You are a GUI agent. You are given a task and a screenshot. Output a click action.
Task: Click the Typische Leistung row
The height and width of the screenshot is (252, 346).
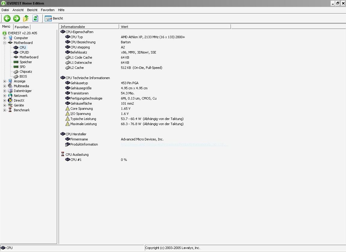(x=145, y=119)
